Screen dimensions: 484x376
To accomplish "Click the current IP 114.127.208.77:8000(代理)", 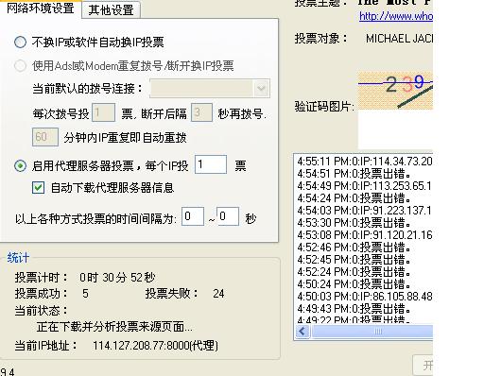I will [x=155, y=346].
